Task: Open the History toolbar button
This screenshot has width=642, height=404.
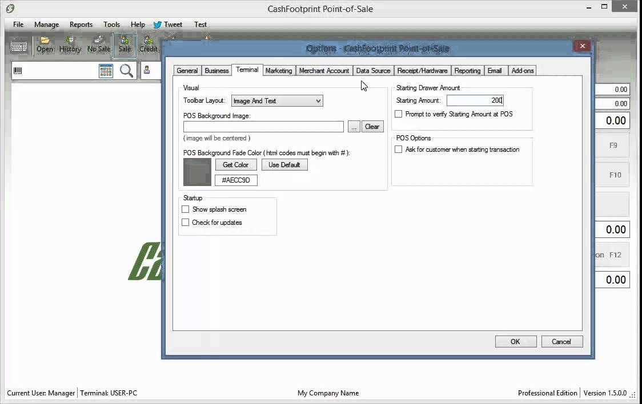Action: pyautogui.click(x=70, y=45)
